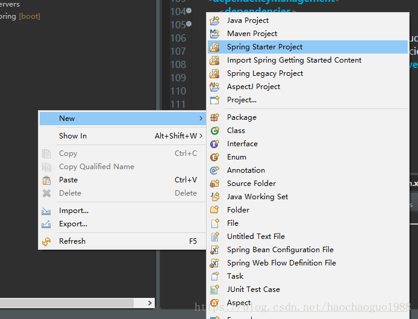Select Source Folder entry
Image resolution: width=418 pixels, height=319 pixels.
pyautogui.click(x=308, y=184)
